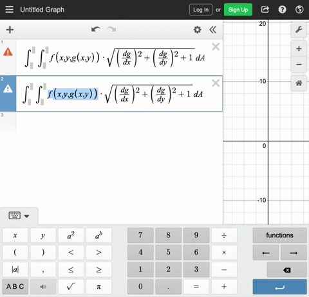Tap the greater than or equal key
309x297 pixels.
(98, 269)
